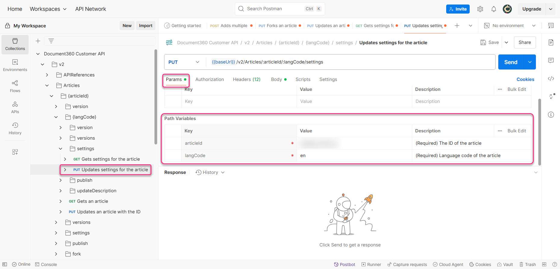Open the code snippet icon
The image size is (560, 269).
(x=551, y=79)
